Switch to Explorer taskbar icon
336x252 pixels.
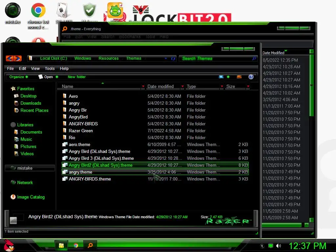61,245
